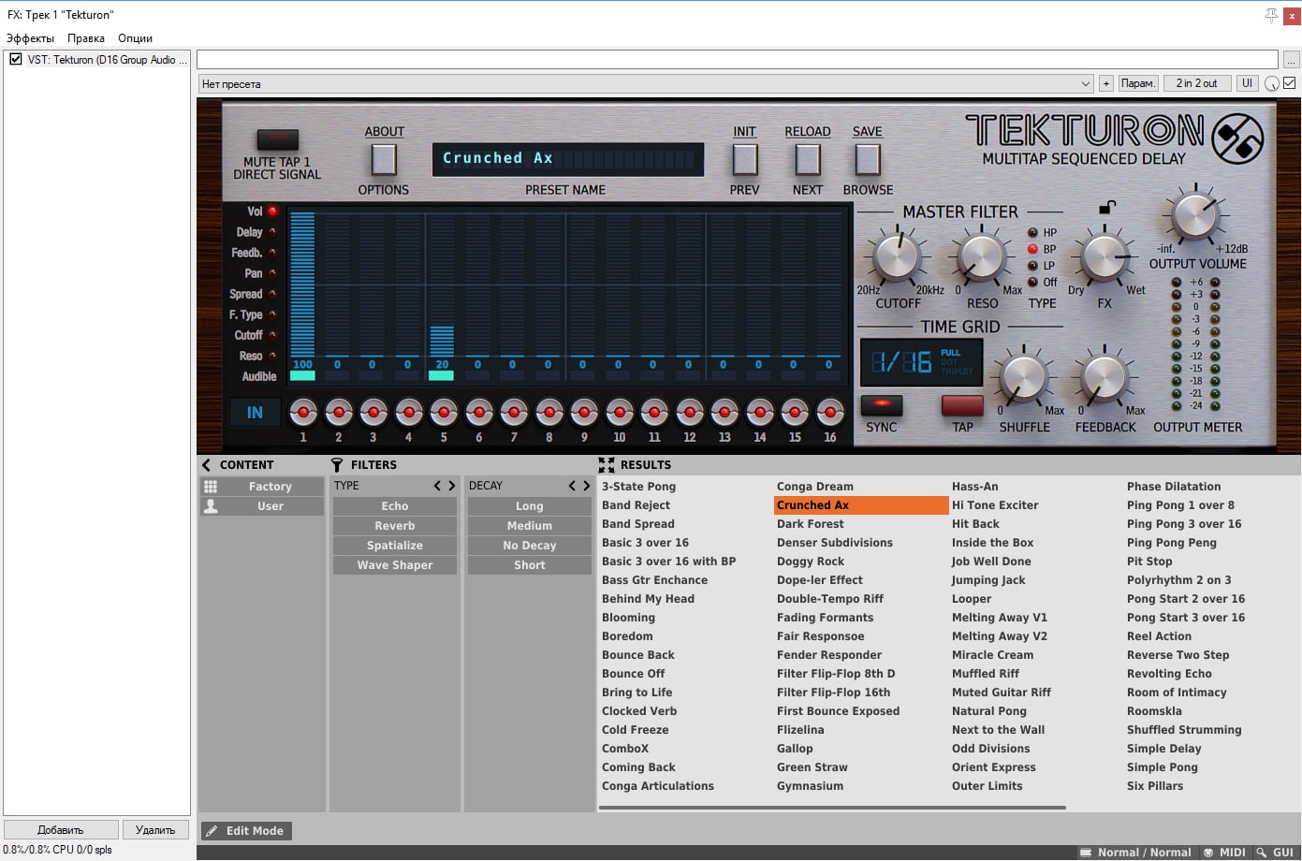Viewport: 1302px width, 861px height.
Task: Select the Shuffled Strumming preset
Action: pos(1184,730)
